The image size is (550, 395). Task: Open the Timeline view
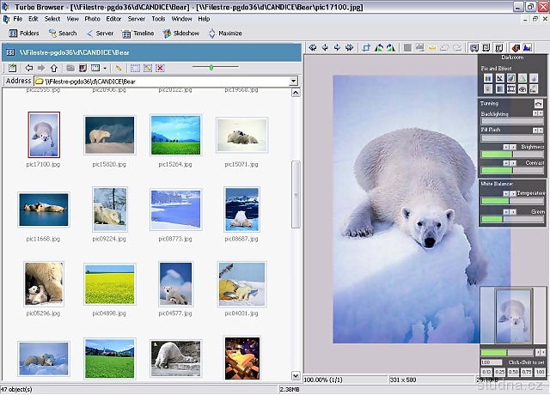click(x=137, y=33)
